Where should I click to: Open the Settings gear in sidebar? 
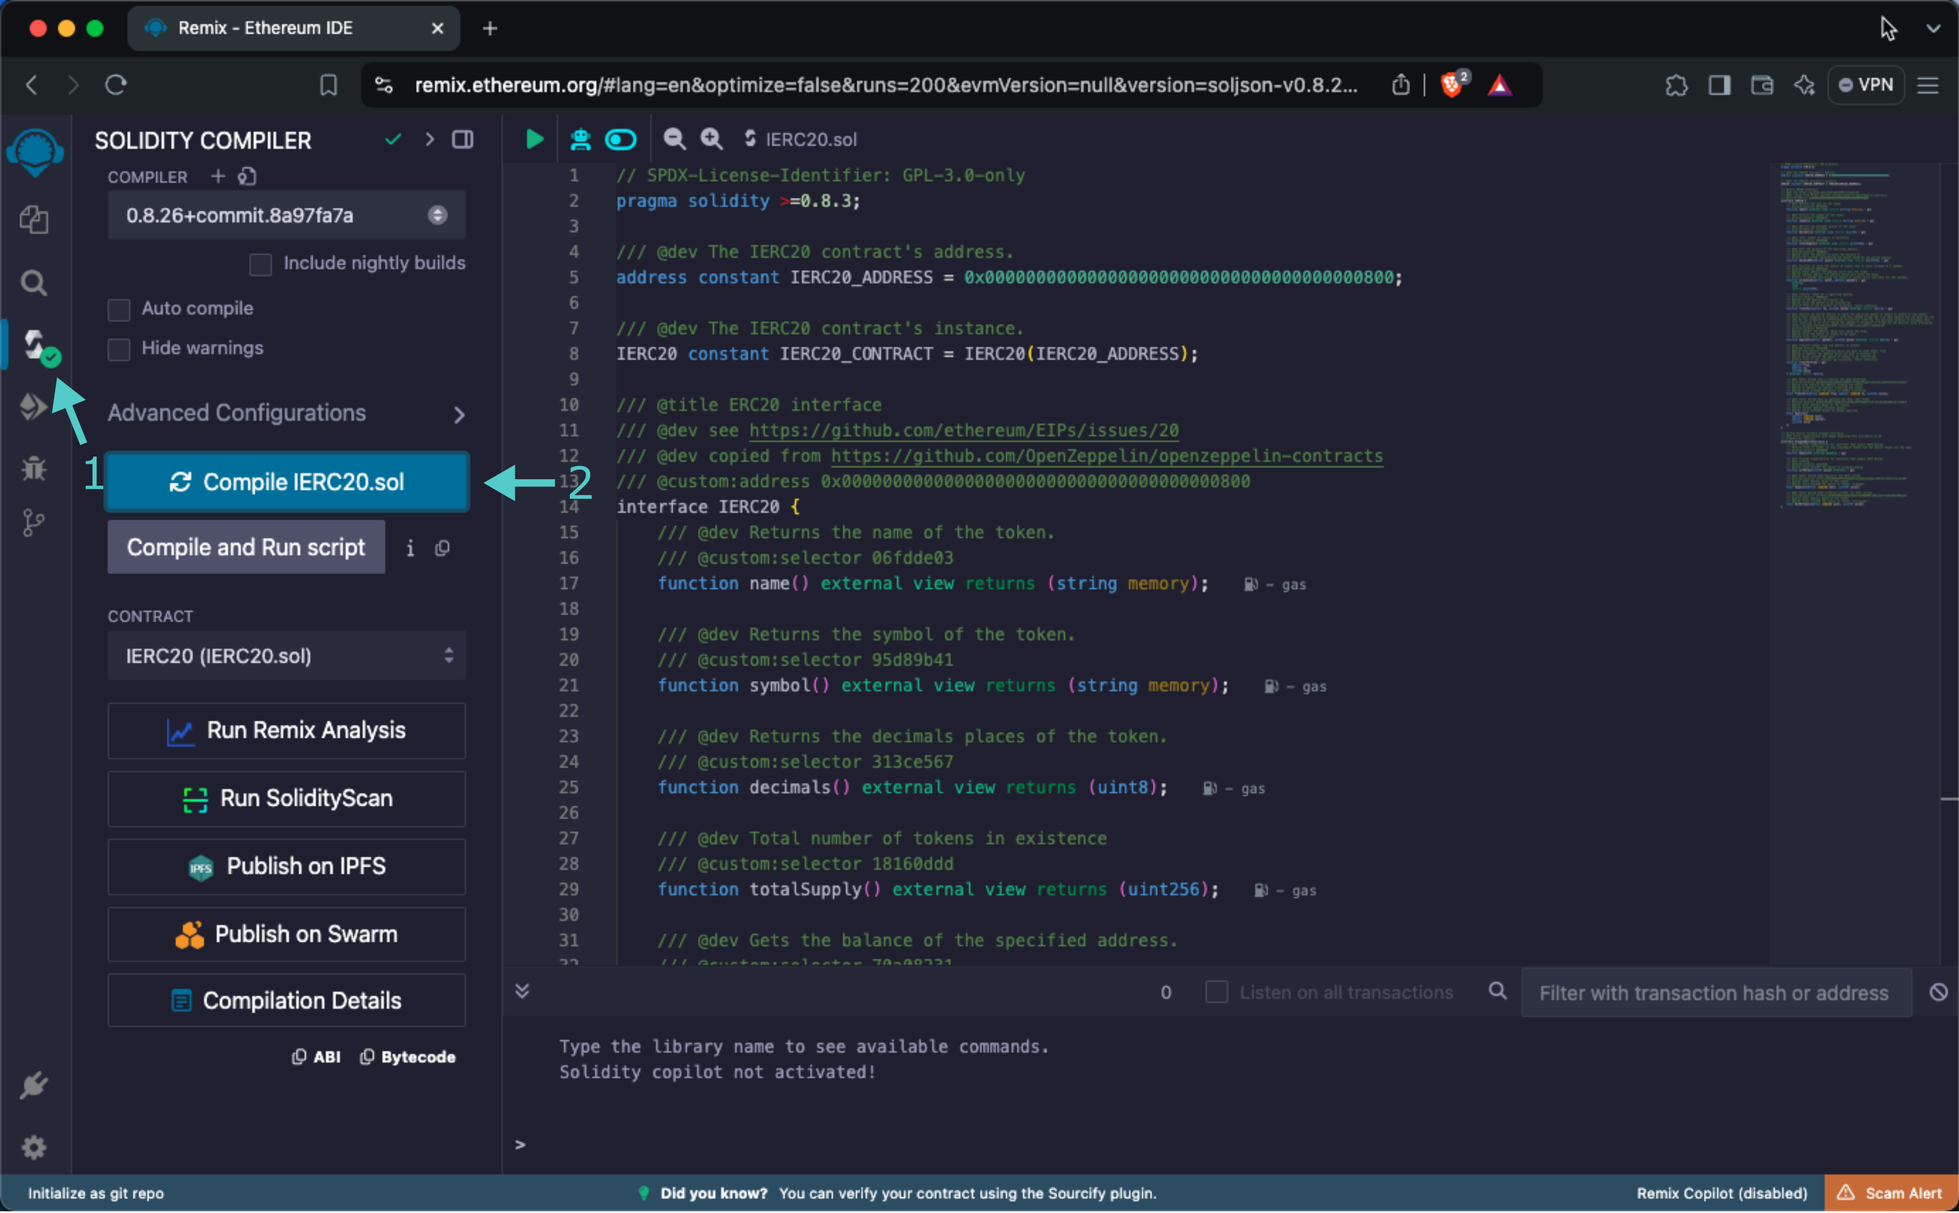pos(34,1148)
